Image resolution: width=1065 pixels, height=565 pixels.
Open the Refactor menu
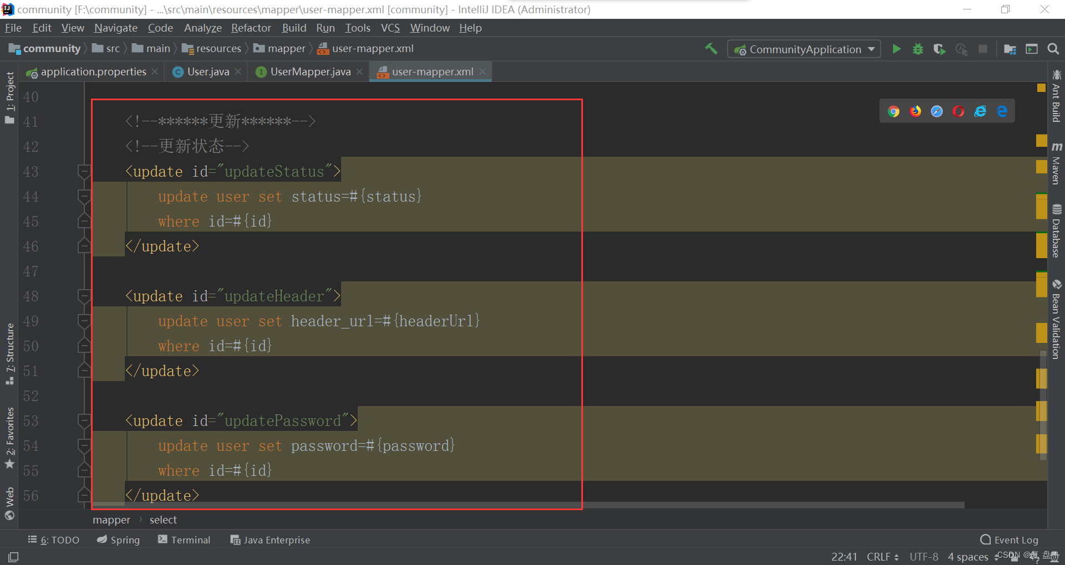tap(251, 28)
